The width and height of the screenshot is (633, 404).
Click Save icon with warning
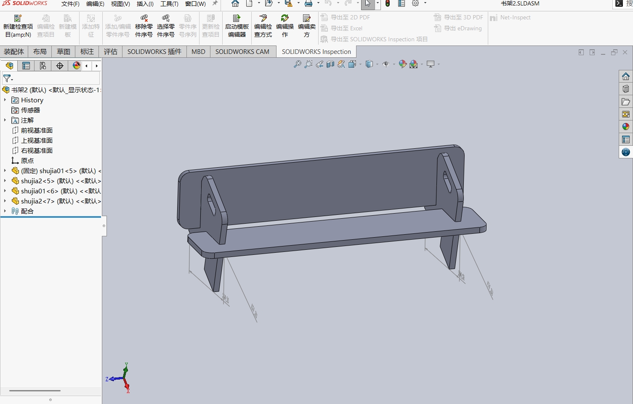(288, 3)
